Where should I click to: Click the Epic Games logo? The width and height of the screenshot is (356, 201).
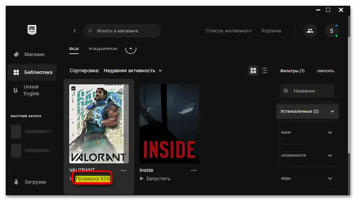coord(32,30)
